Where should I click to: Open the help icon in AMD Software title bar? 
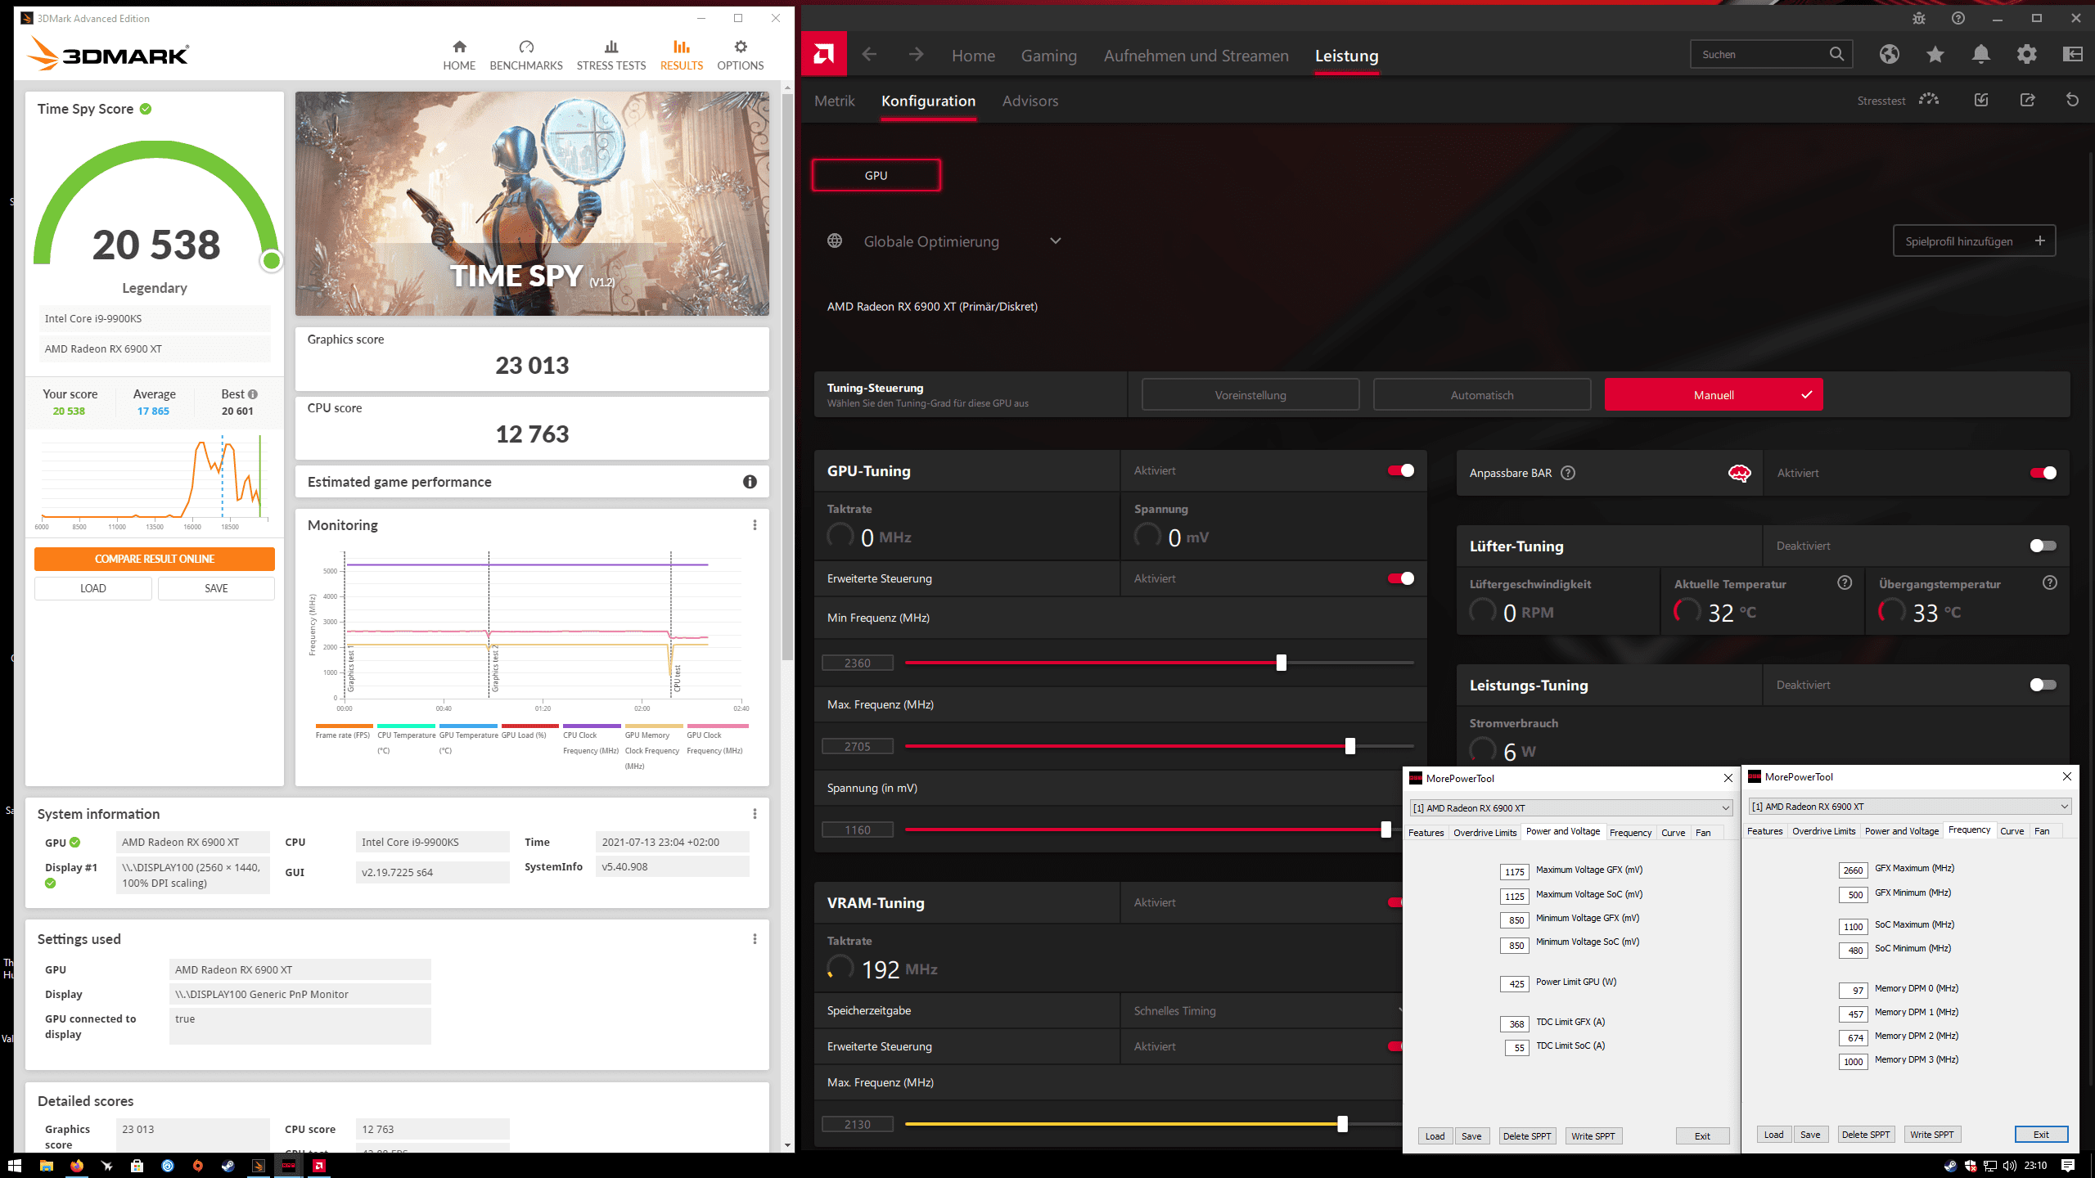(x=1958, y=18)
